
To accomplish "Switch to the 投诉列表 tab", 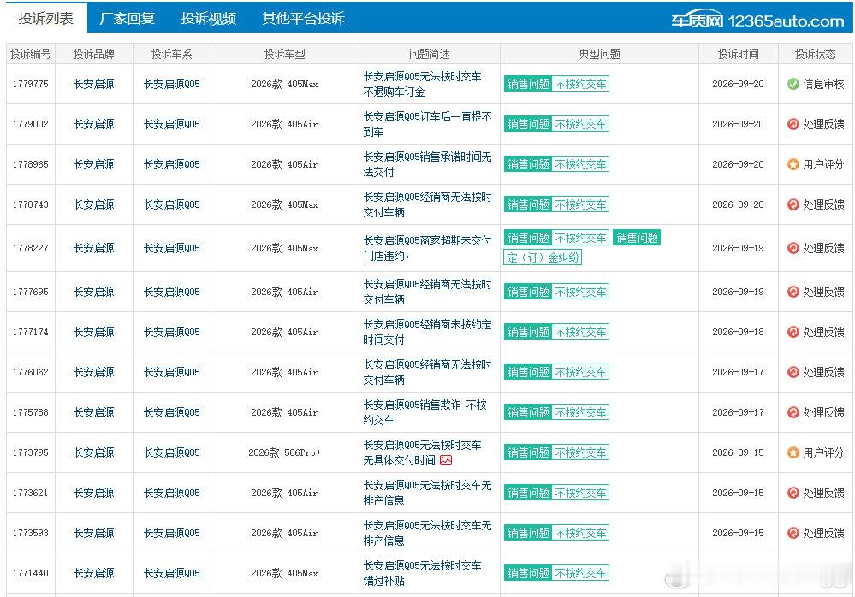I will click(46, 19).
